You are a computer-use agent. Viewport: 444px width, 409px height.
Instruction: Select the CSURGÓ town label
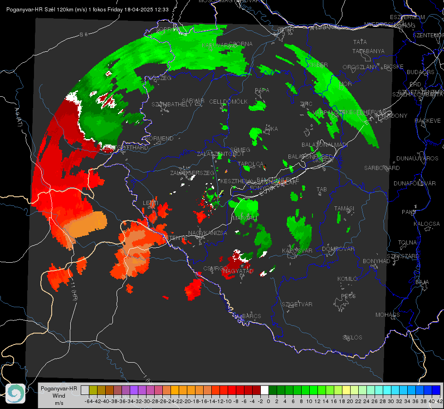(x=215, y=269)
